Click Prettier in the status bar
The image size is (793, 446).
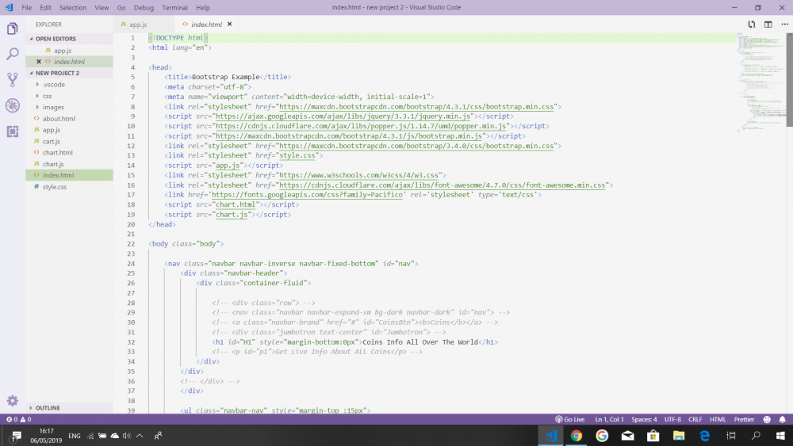(744, 419)
